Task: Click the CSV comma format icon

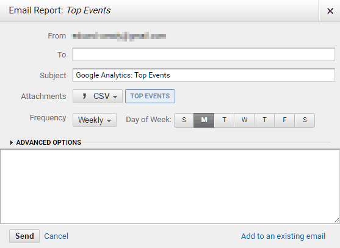Action: coord(84,96)
